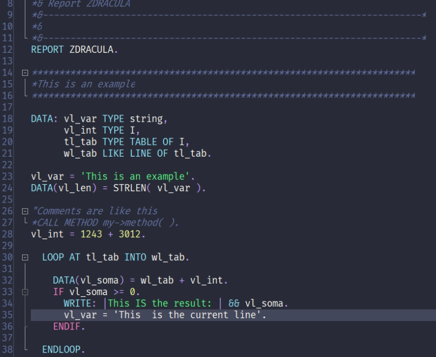The height and width of the screenshot is (357, 436).
Task: Click vl_soma in DATA(vl_soma) on line 32
Action: (100, 280)
